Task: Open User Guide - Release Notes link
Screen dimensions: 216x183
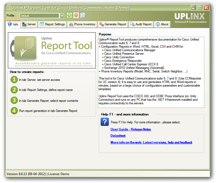Action: click(x=131, y=129)
